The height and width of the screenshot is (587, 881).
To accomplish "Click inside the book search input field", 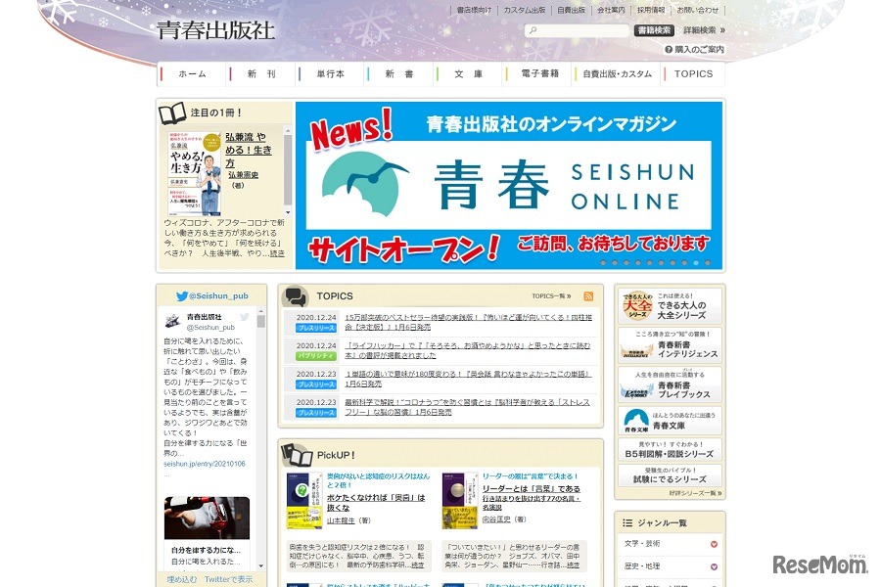I will click(576, 29).
